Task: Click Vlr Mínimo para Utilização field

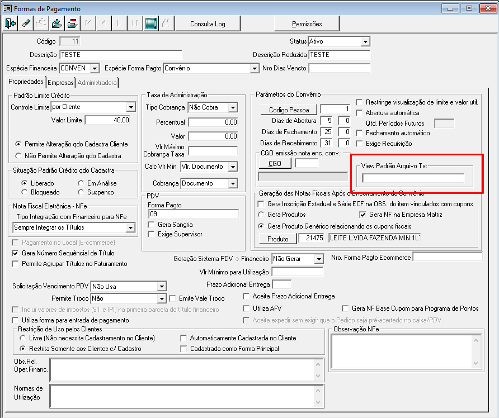Action: (298, 272)
